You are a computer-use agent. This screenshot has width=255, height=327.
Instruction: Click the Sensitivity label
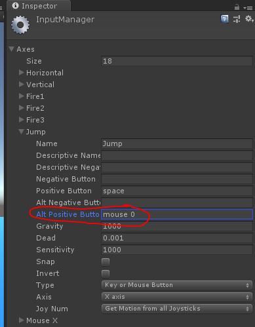click(x=55, y=250)
